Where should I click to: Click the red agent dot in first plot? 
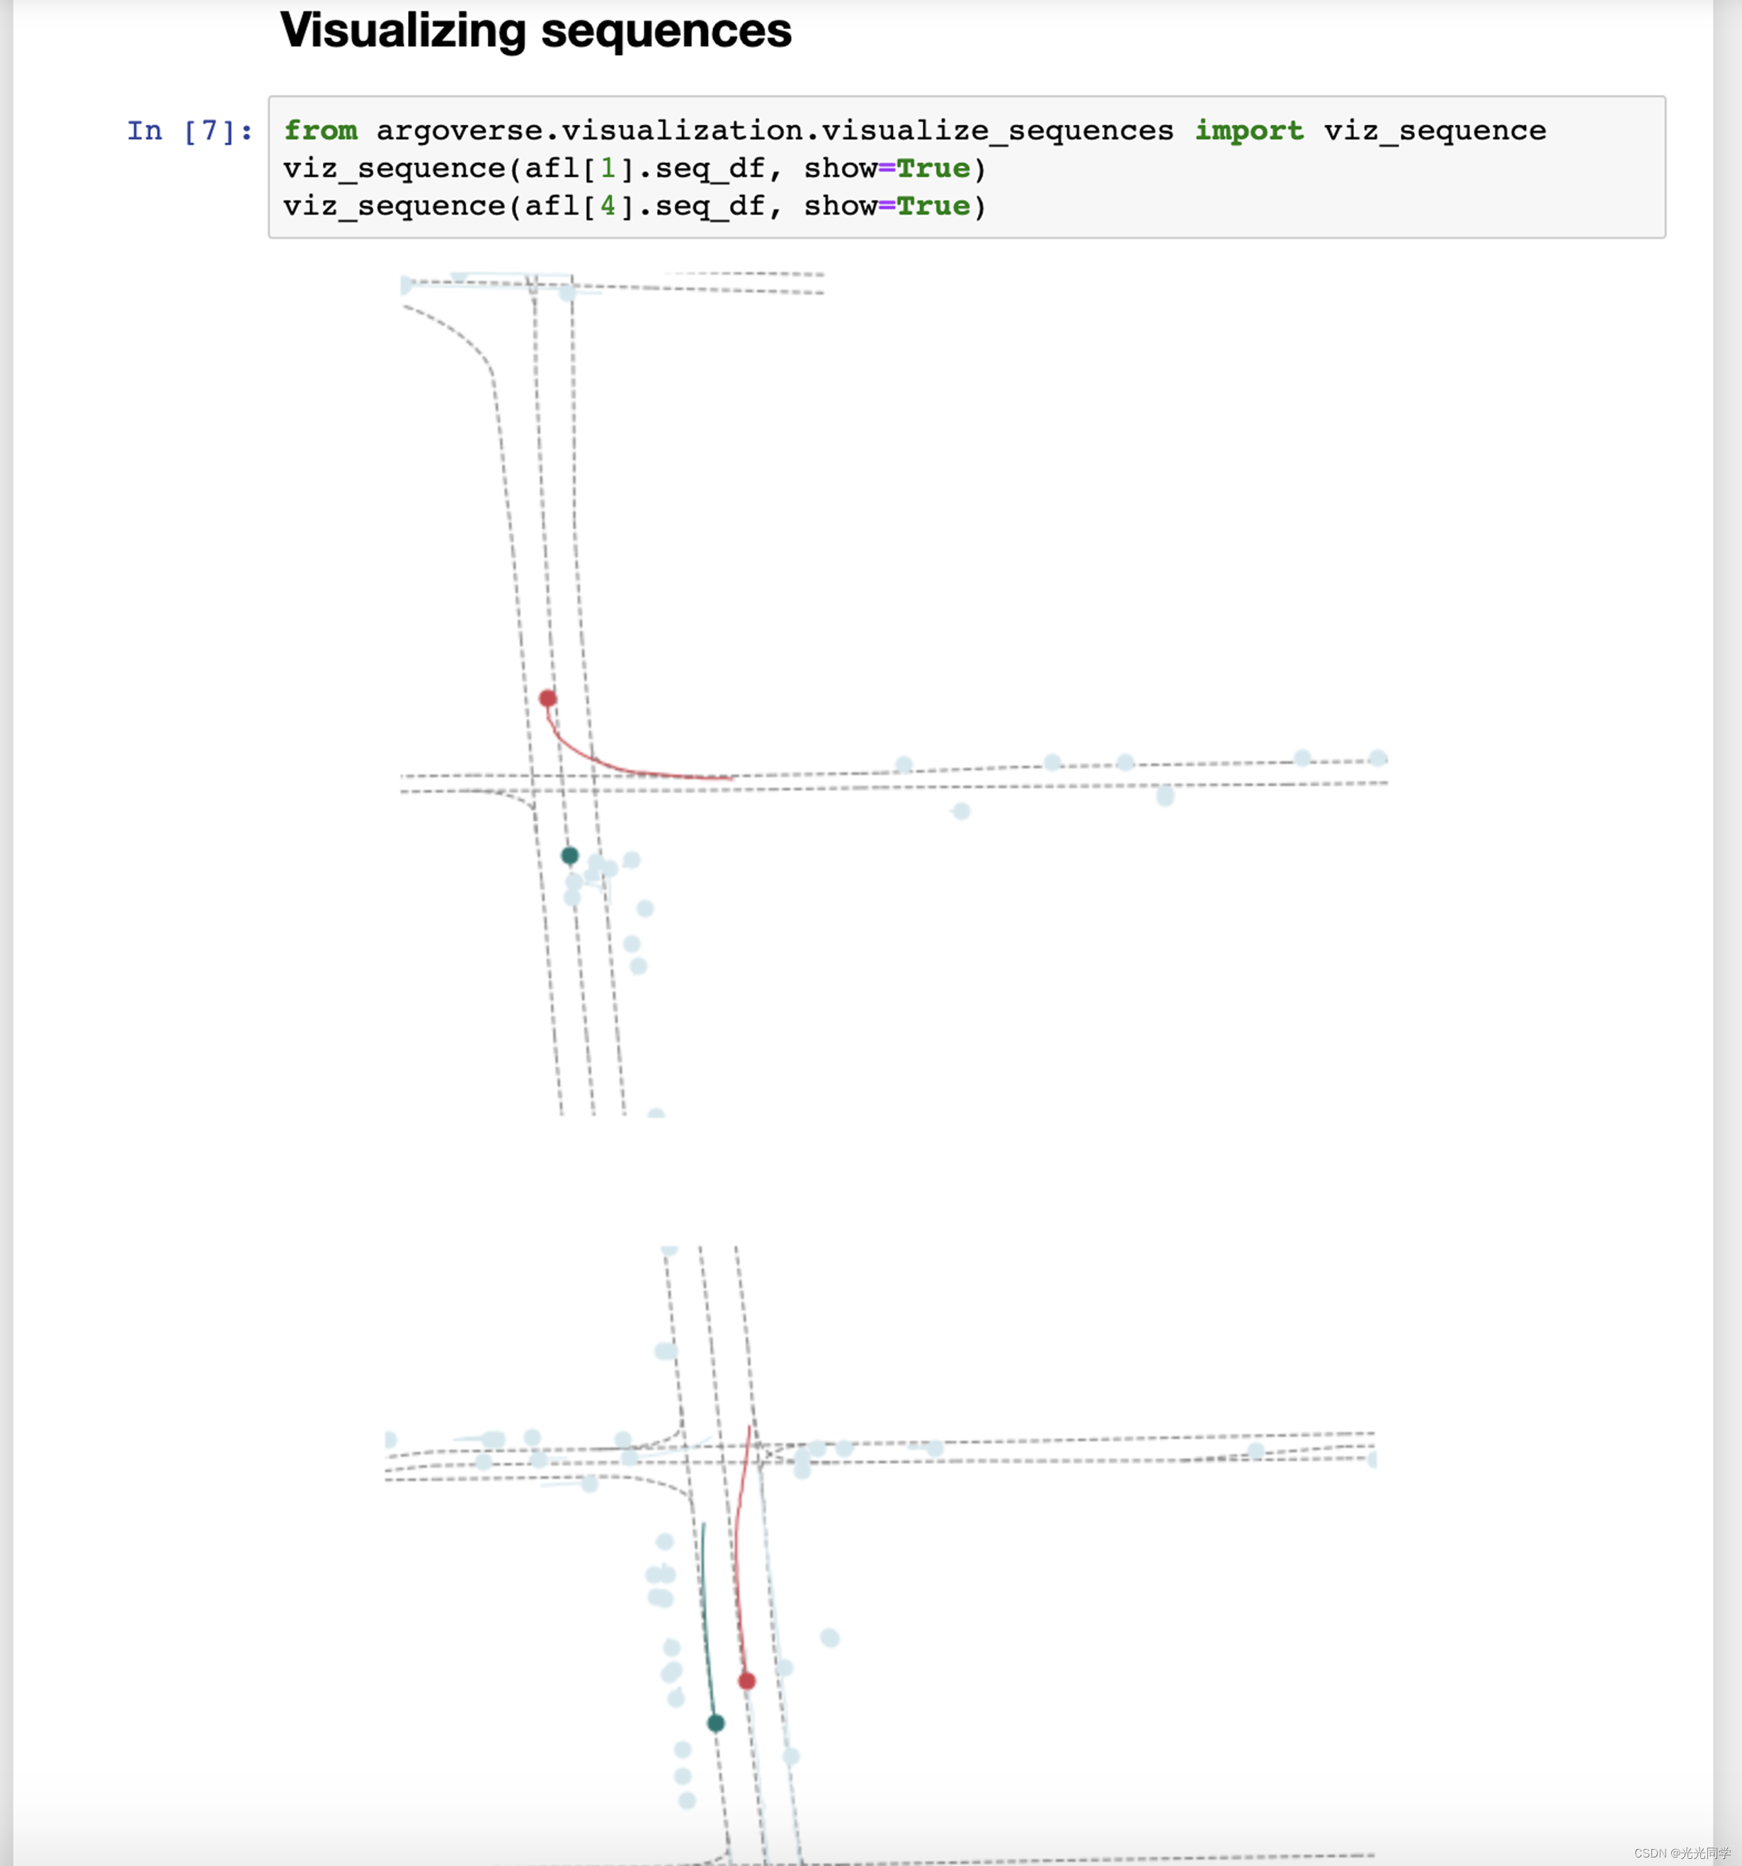548,698
